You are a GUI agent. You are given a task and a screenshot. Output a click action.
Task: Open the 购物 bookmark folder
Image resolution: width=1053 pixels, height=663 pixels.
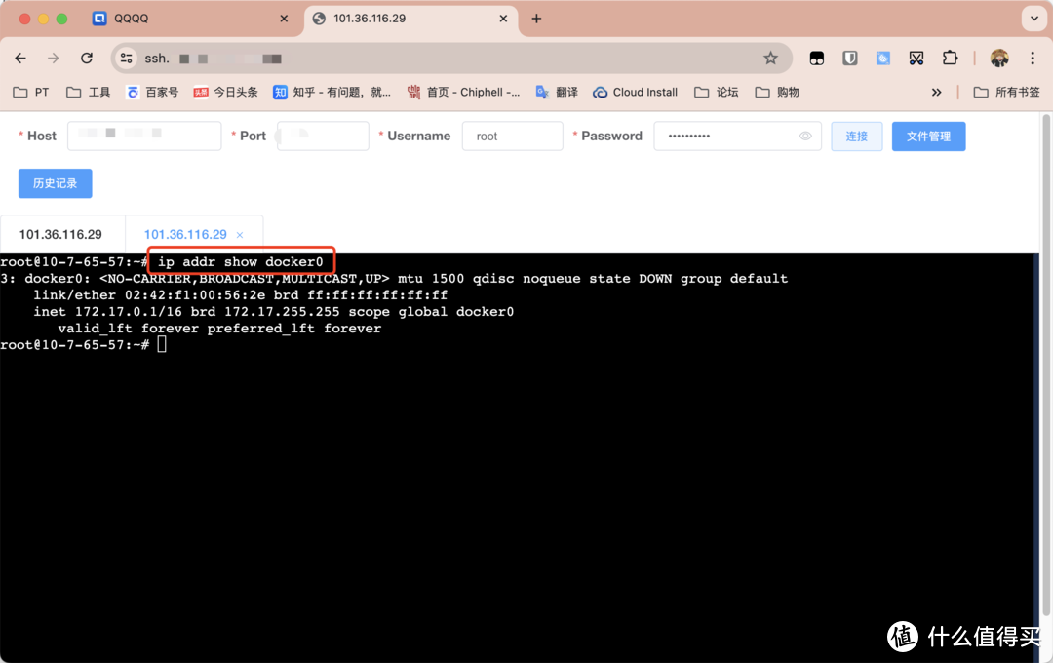[777, 92]
